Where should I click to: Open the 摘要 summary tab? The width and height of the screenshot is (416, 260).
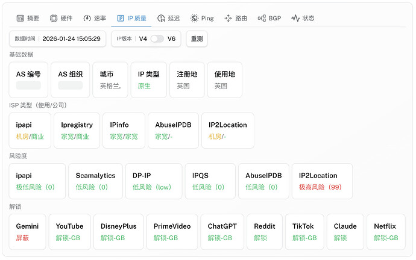28,18
